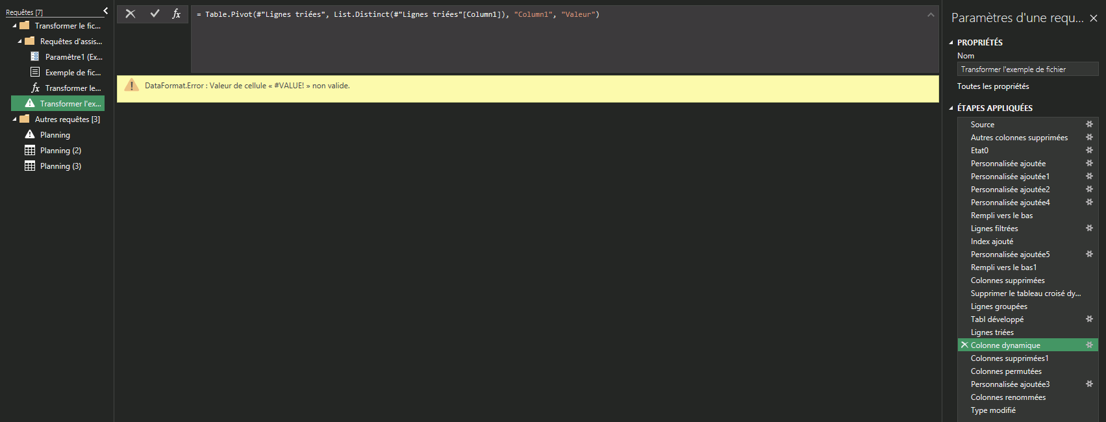This screenshot has height=422, width=1106.
Task: Confirm the formula with the checkmark icon
Action: pos(155,14)
